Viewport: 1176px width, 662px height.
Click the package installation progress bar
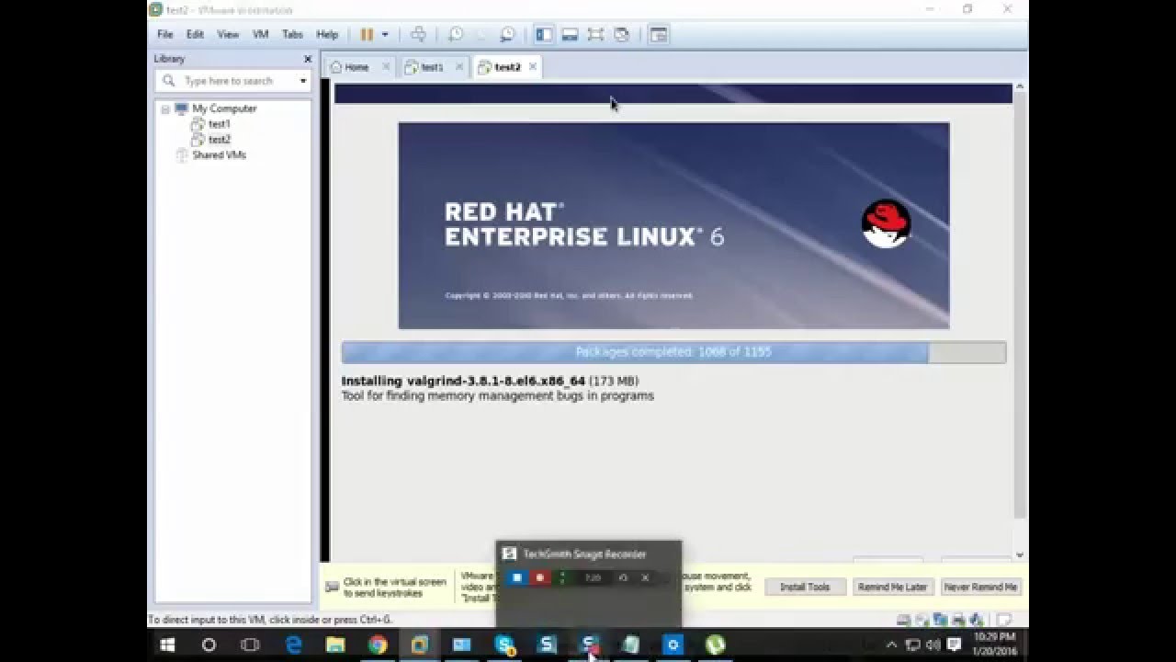click(x=673, y=352)
